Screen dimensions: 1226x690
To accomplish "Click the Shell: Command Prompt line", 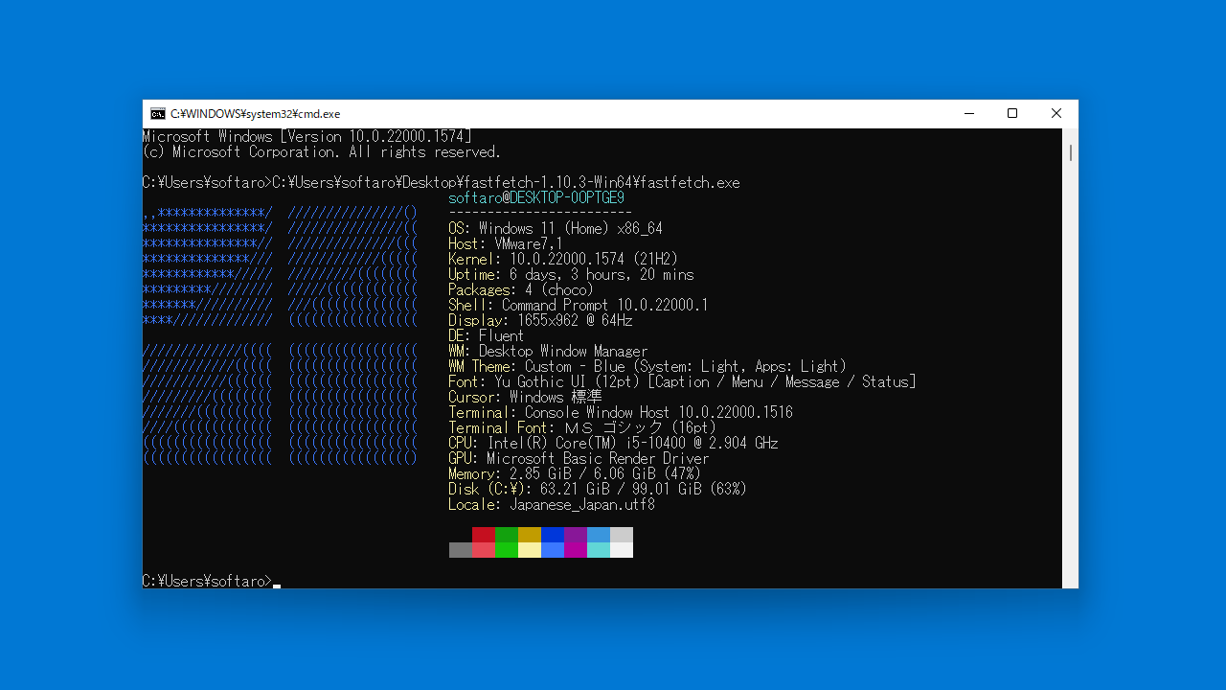I will (579, 306).
